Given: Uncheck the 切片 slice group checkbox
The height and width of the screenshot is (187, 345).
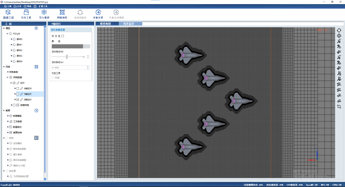Looking at the screenshot, I should [14, 83].
